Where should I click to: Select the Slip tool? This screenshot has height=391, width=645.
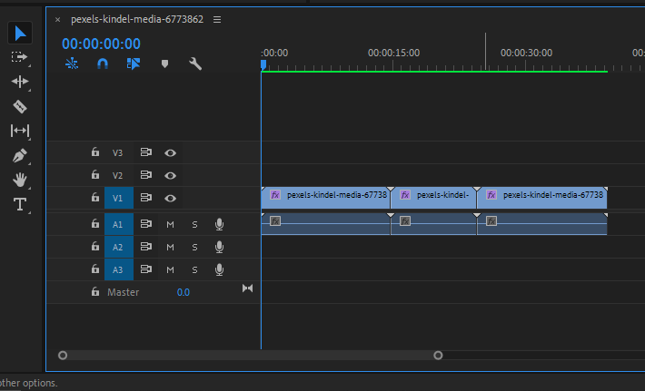tap(20, 131)
